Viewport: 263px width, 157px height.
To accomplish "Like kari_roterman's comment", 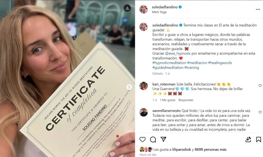I will (x=260, y=86).
